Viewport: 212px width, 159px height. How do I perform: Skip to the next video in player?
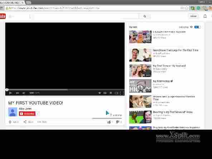pos(18,93)
